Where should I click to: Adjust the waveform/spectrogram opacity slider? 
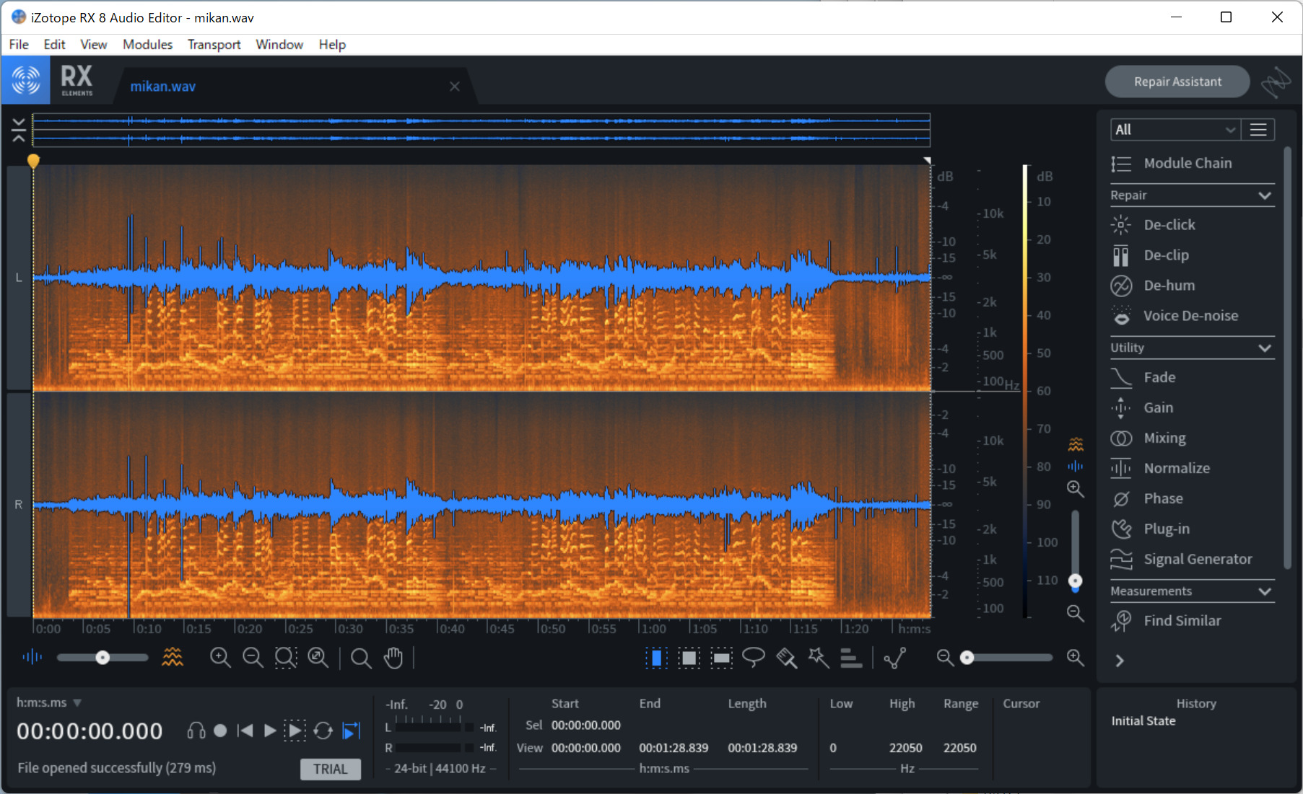(103, 657)
